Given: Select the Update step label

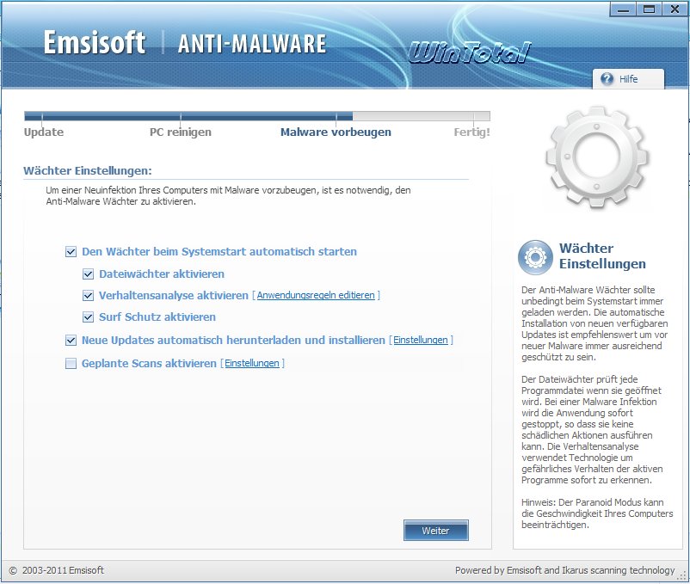Looking at the screenshot, I should (44, 132).
